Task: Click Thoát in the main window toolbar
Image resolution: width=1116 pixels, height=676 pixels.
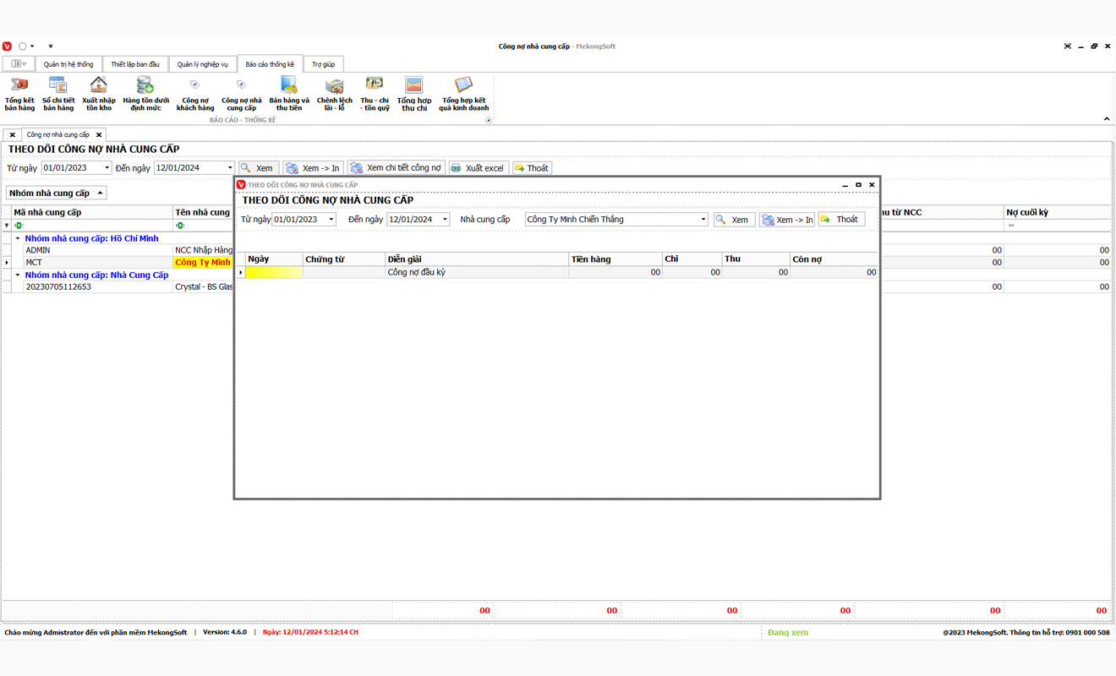Action: click(532, 168)
